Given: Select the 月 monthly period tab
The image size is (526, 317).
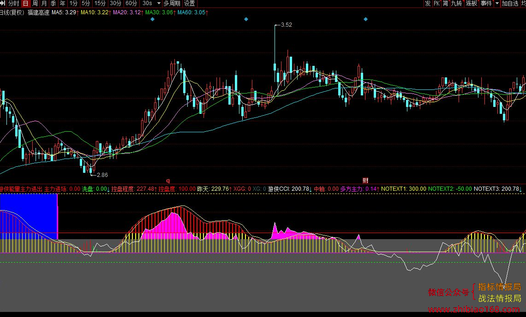Looking at the screenshot, I should pos(44,3).
